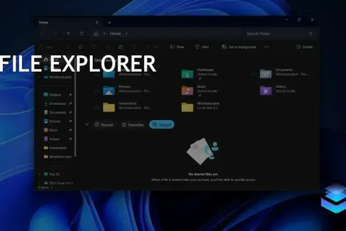Select Documents in navigation pane
Screen dimensions: 346x231
(x=55, y=112)
